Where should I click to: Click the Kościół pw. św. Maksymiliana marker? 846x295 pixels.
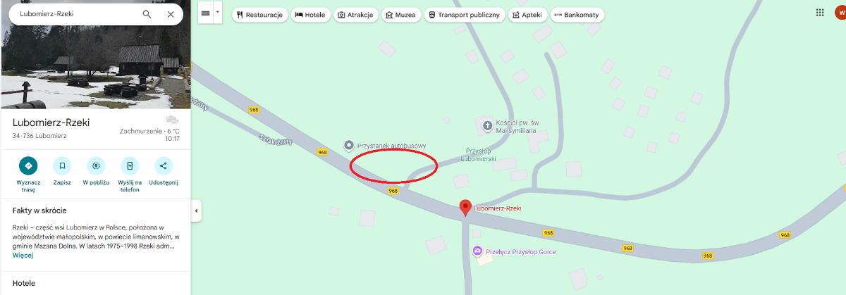[487, 126]
